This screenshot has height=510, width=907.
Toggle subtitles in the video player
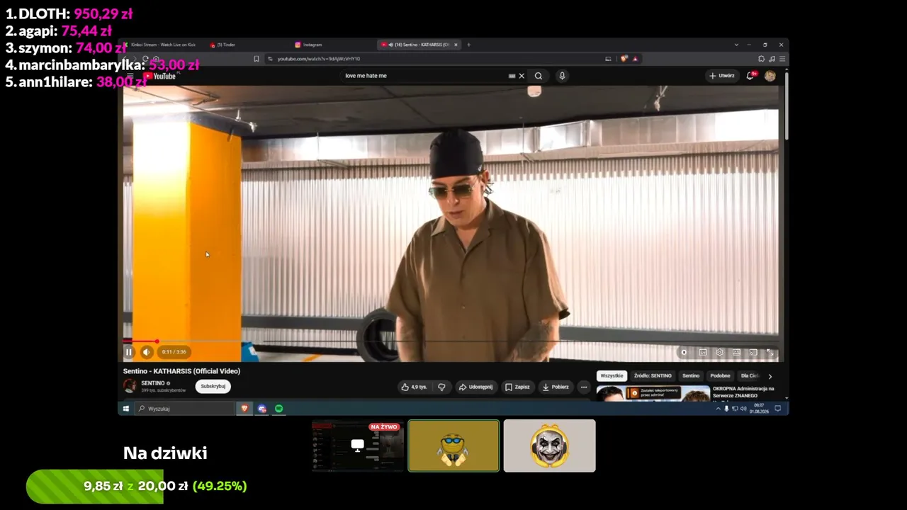click(x=703, y=352)
